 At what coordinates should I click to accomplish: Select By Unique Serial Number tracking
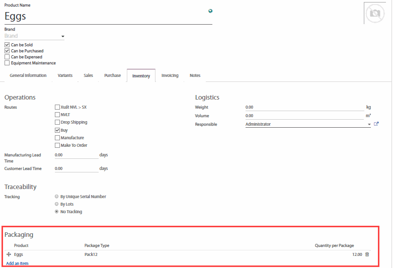click(x=56, y=197)
